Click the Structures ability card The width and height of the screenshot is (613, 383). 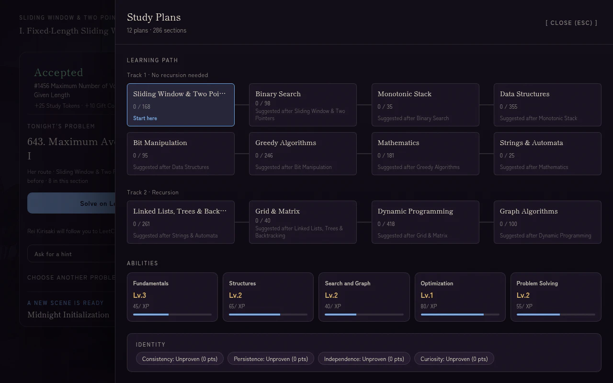coord(268,297)
